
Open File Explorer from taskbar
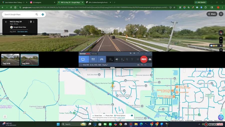click(x=136, y=124)
